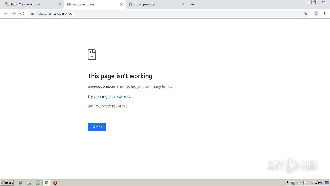
Task: View site info via lock icon
Action: pos(32,13)
